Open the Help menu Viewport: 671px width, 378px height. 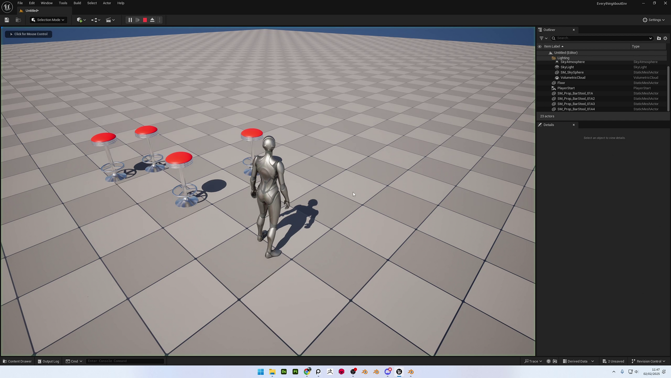coord(121,3)
